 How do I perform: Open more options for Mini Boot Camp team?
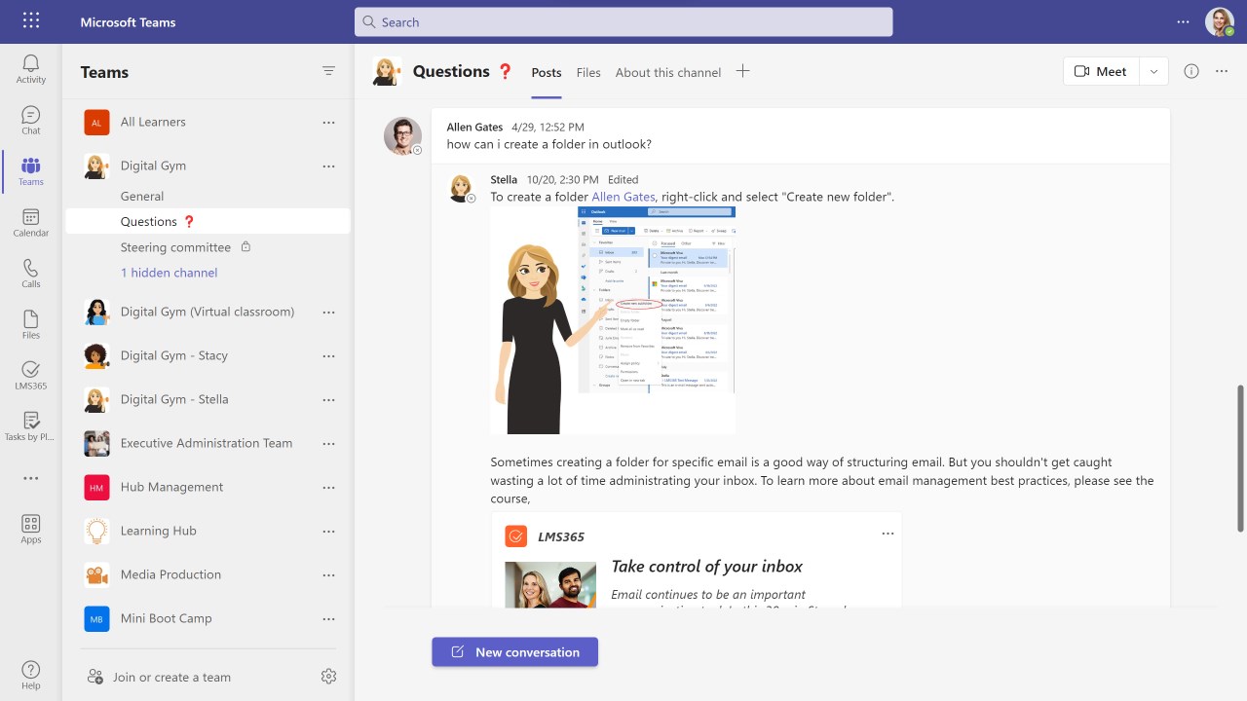click(328, 618)
